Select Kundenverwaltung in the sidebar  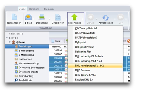[29, 63]
